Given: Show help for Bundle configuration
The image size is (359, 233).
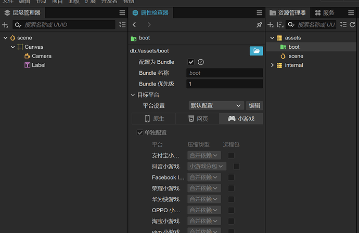Looking at the screenshot, I should coord(200,62).
